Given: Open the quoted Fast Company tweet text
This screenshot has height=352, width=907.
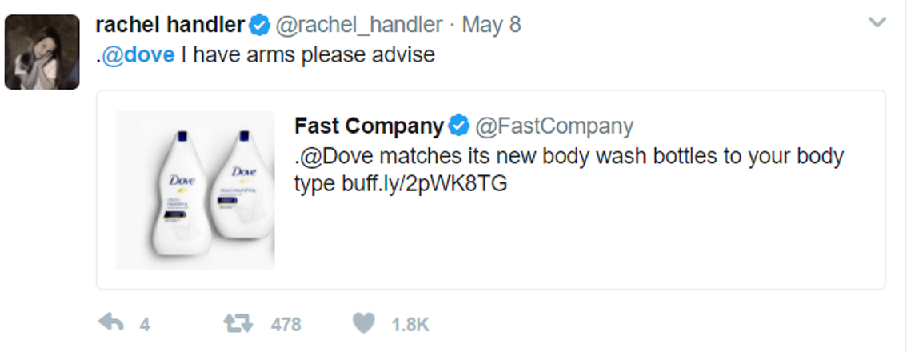Looking at the screenshot, I should click(x=569, y=170).
